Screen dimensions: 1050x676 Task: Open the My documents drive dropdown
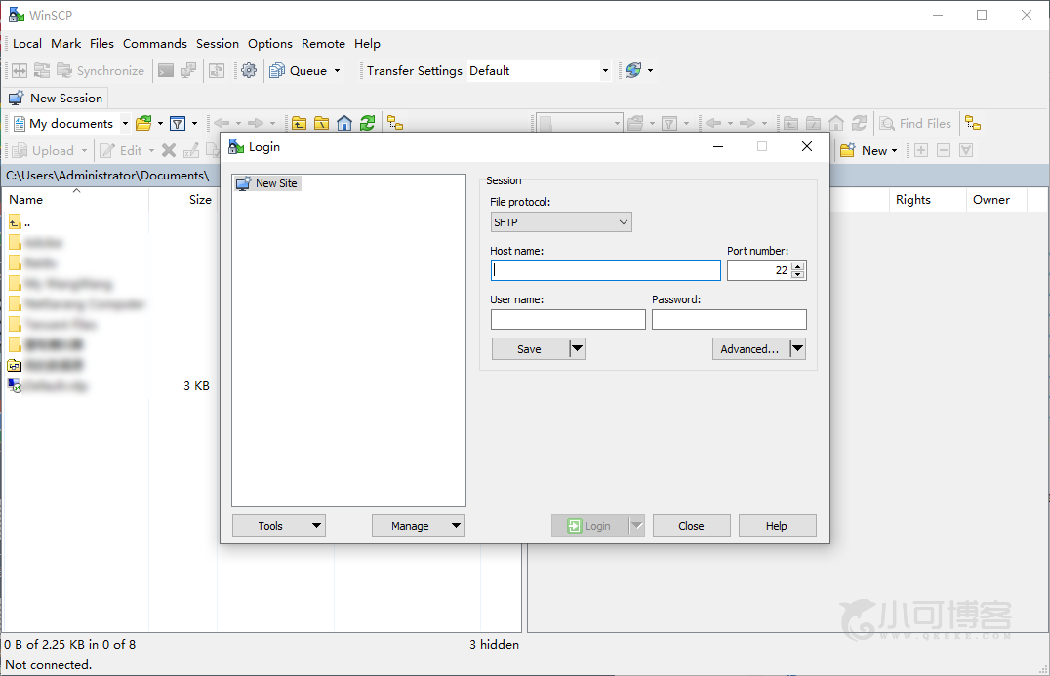(x=125, y=123)
